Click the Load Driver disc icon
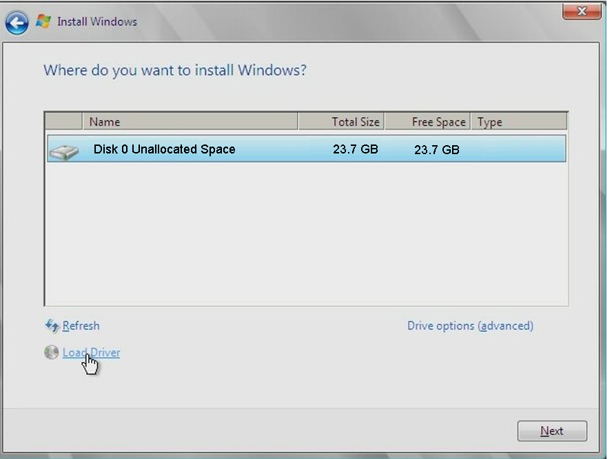Screen dimensions: 612x459 click(x=52, y=352)
